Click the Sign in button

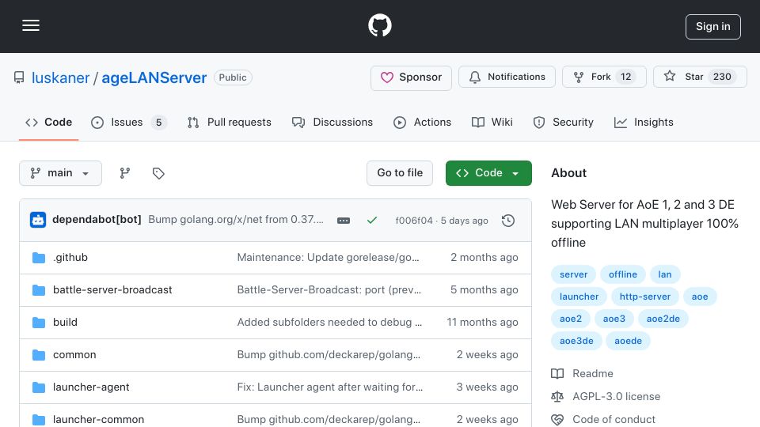click(713, 27)
